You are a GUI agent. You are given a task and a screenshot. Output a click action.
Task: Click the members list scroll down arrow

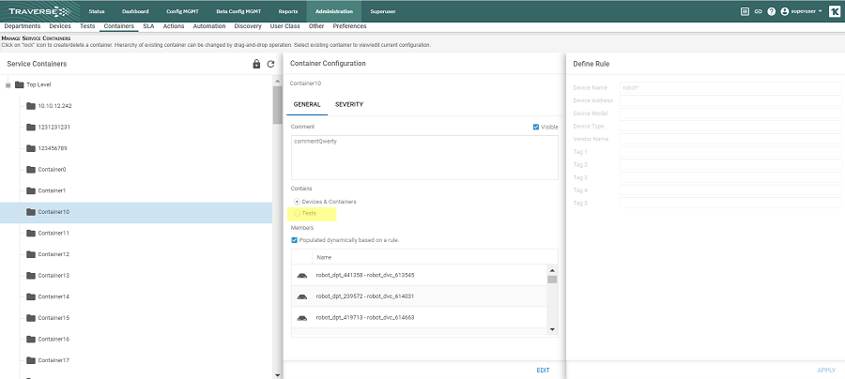pyautogui.click(x=552, y=329)
